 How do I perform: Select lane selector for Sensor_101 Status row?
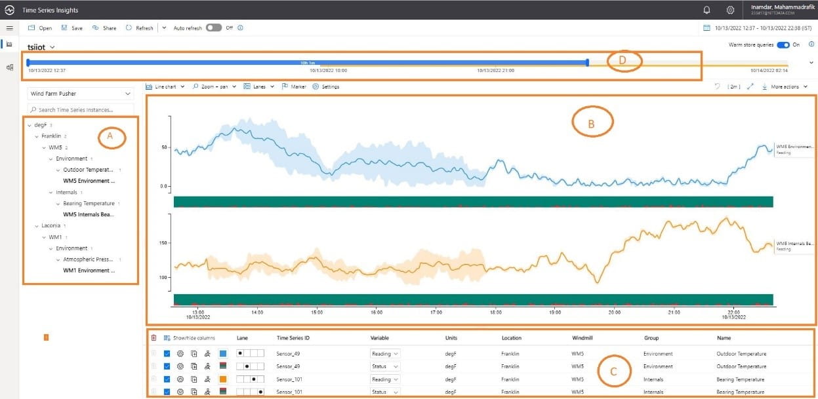(x=251, y=392)
